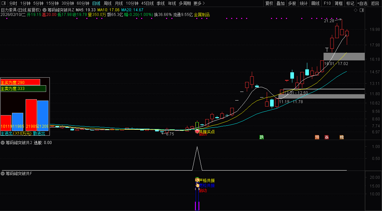This screenshot has width=382, height=211.
Task: Activate the 画线 drawing tool
Action: (x=315, y=3)
